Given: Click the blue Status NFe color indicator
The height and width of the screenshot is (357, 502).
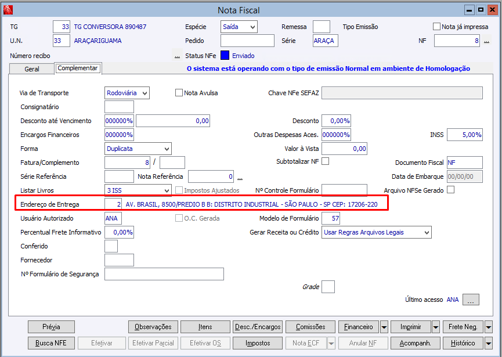Looking at the screenshot, I should (225, 55).
